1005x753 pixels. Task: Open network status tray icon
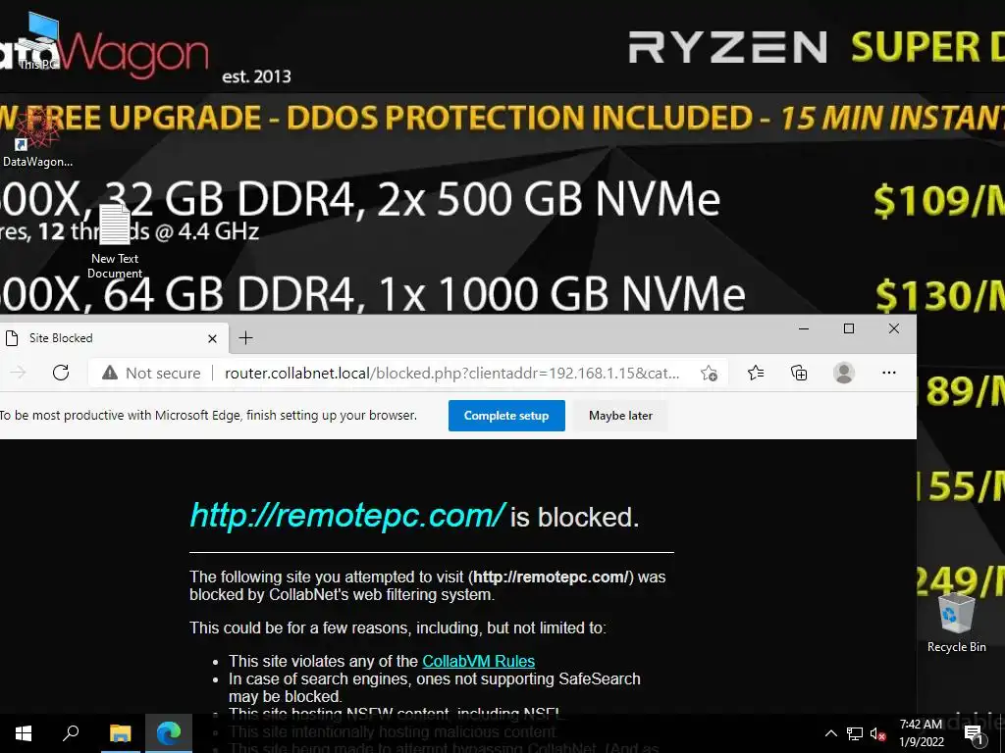(x=855, y=733)
